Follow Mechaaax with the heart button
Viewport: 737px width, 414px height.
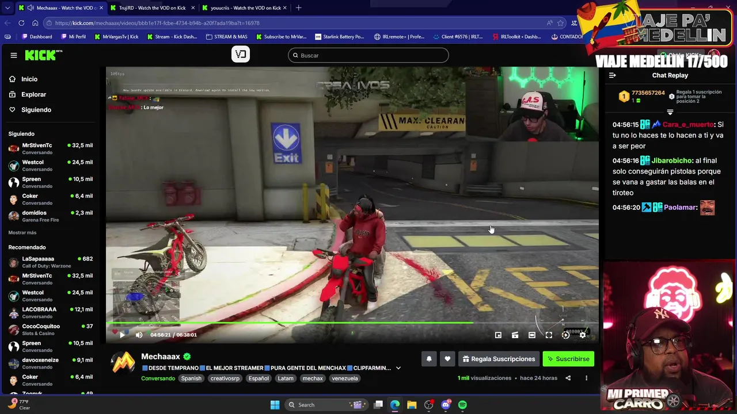tap(447, 359)
